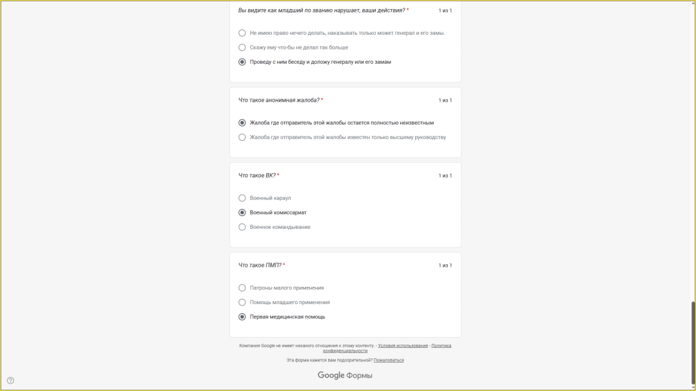Viewport: 696px width, 391px height.
Task: Choose 'Помощь младшего применения' option
Action: 242,302
